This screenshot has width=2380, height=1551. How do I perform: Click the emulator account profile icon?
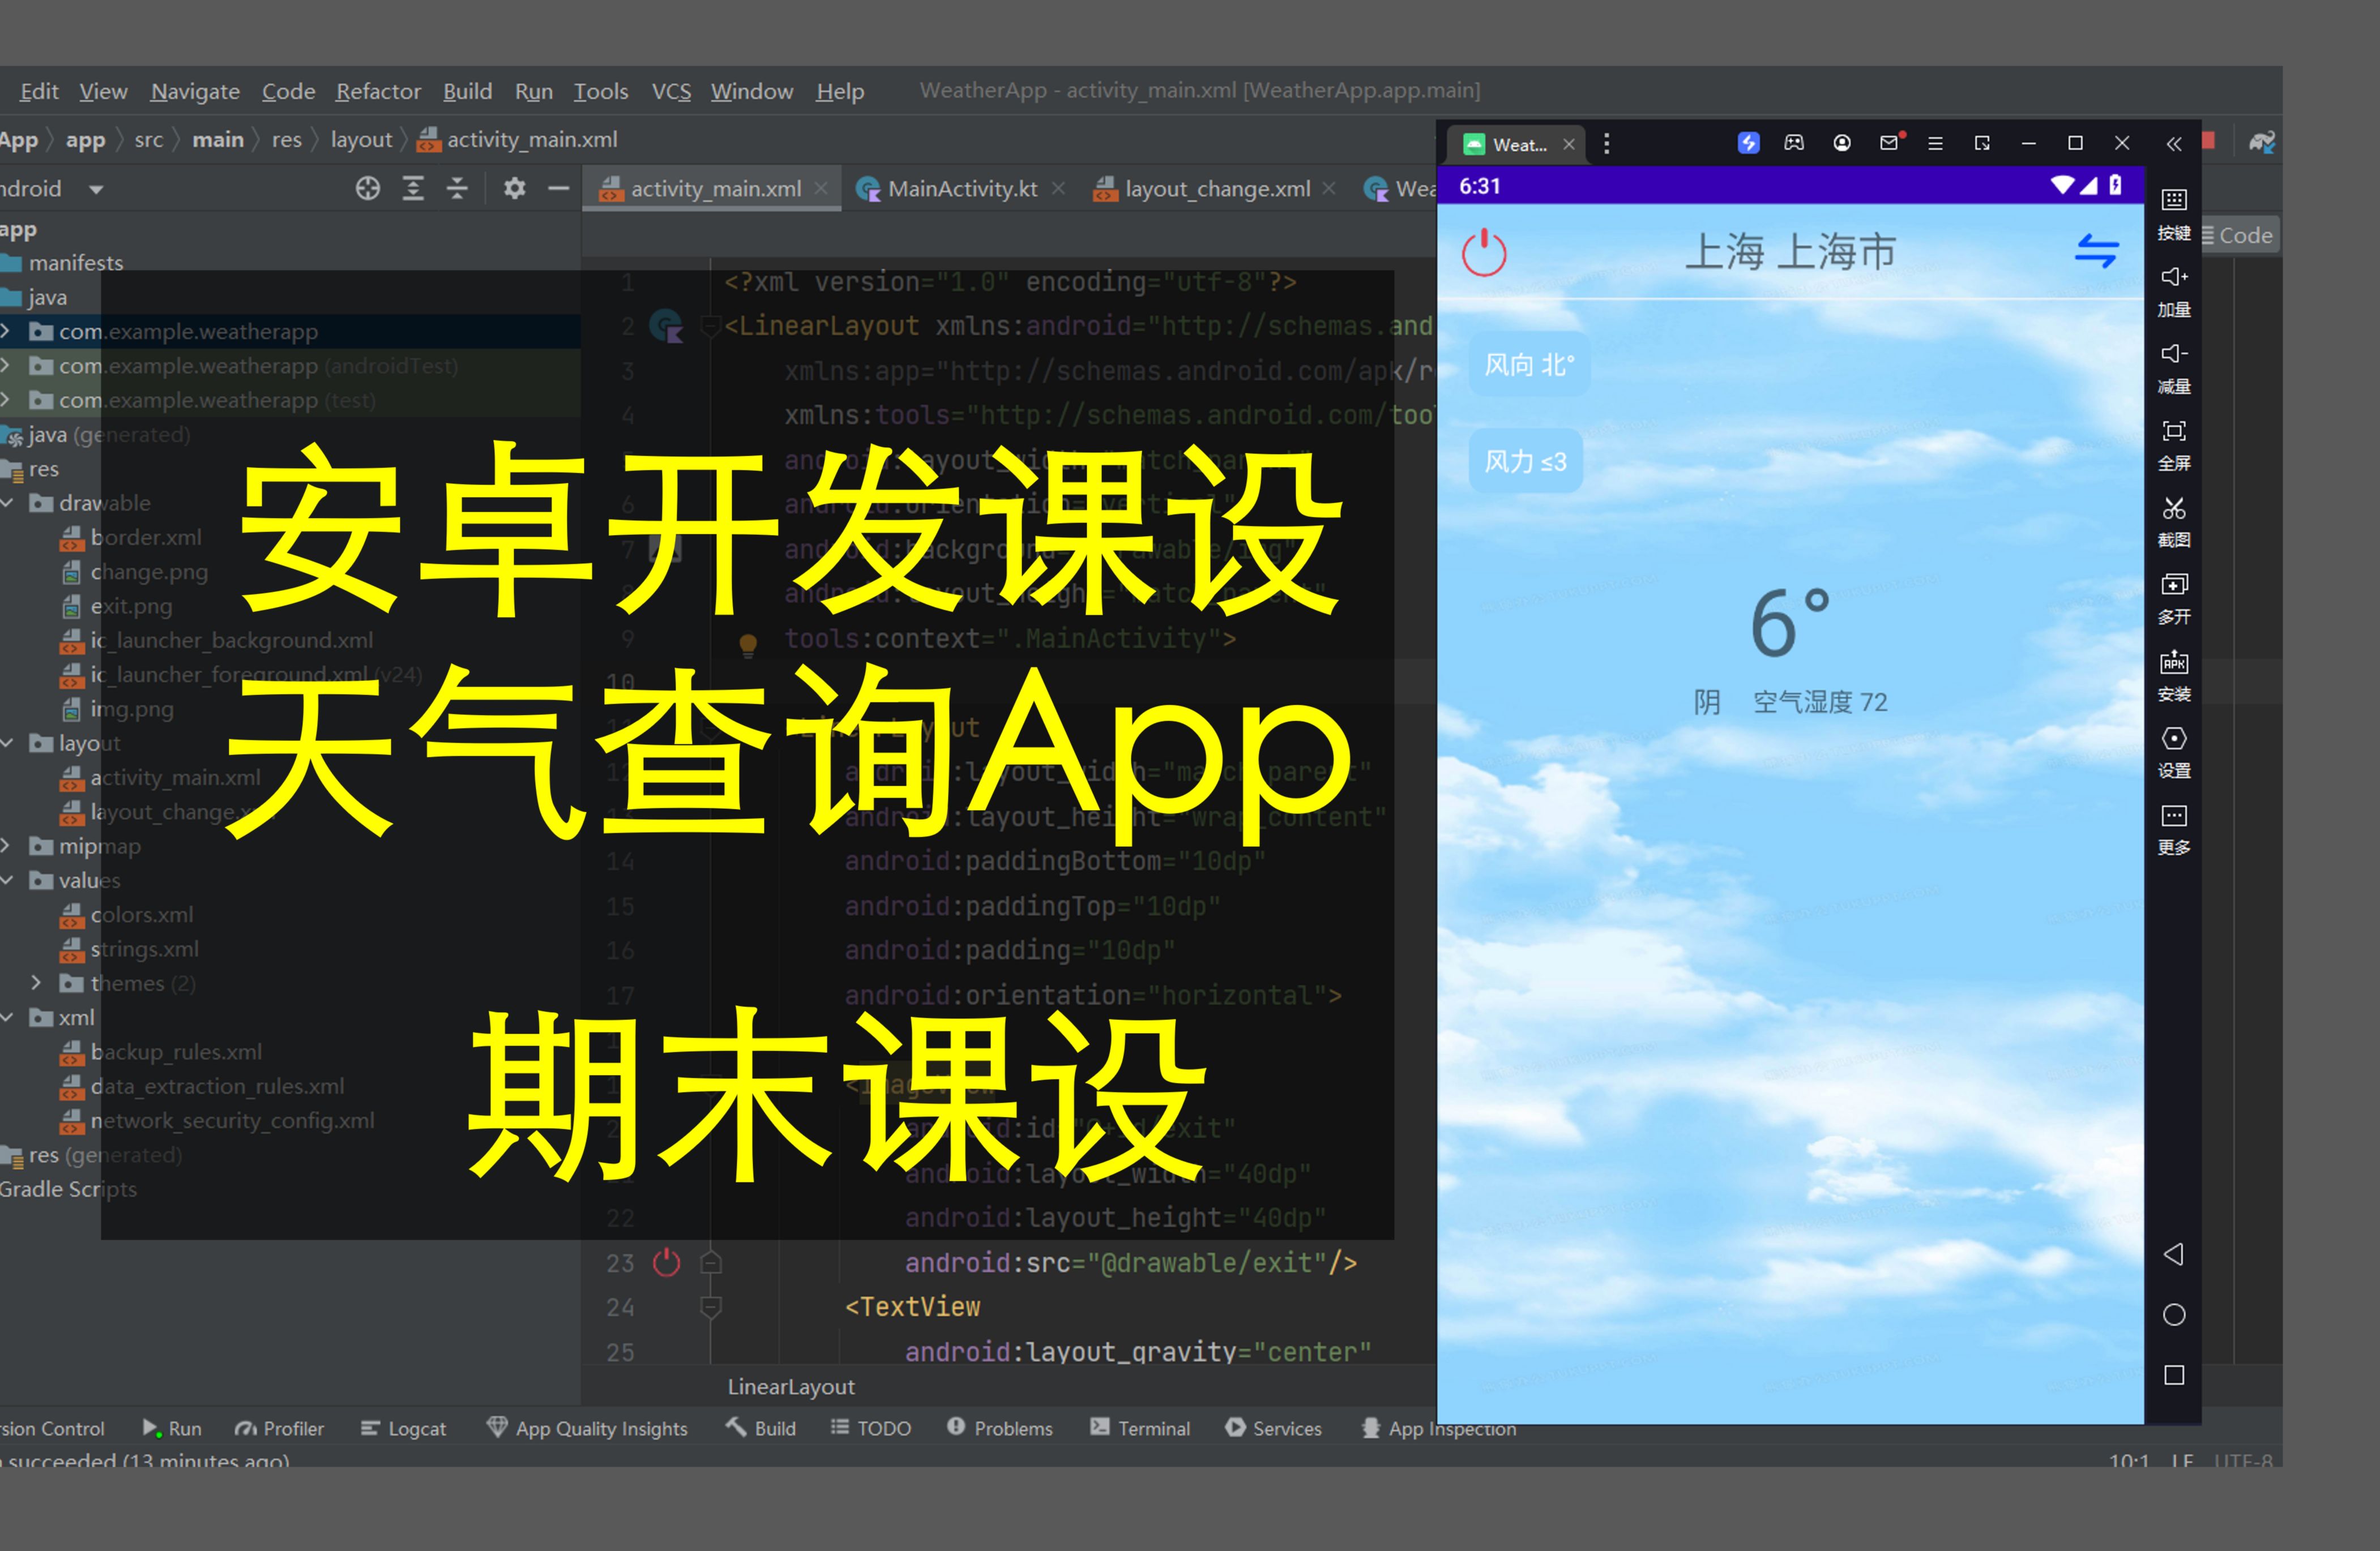(1842, 143)
